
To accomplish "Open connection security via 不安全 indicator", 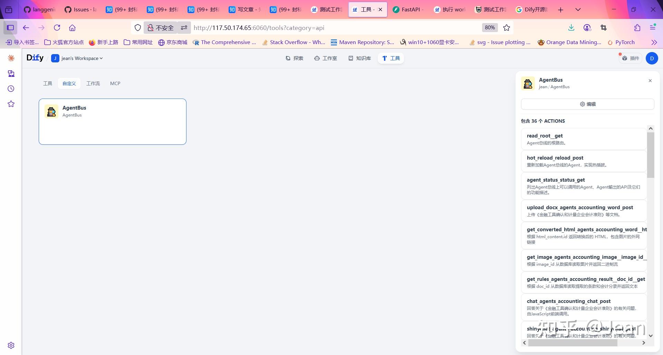I will click(x=160, y=28).
